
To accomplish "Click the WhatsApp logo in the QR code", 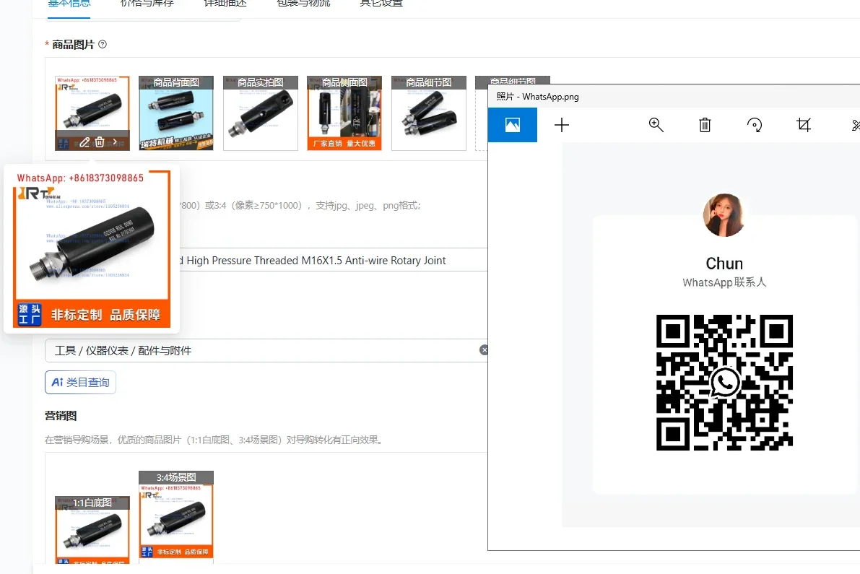I will pos(724,382).
